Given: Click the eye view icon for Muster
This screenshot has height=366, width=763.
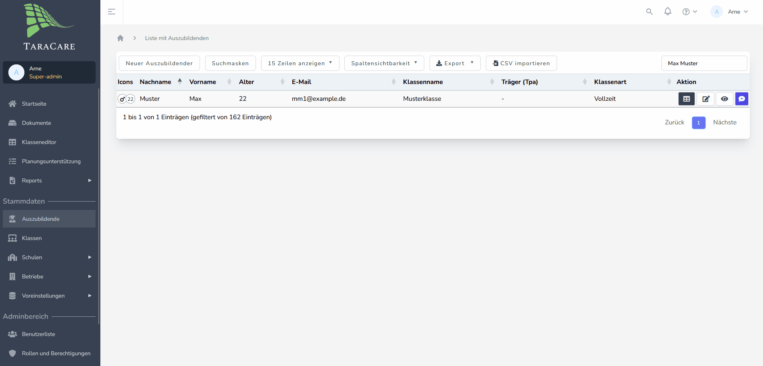Looking at the screenshot, I should [725, 99].
